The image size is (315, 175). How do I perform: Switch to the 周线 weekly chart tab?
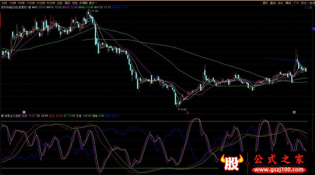tap(67, 3)
